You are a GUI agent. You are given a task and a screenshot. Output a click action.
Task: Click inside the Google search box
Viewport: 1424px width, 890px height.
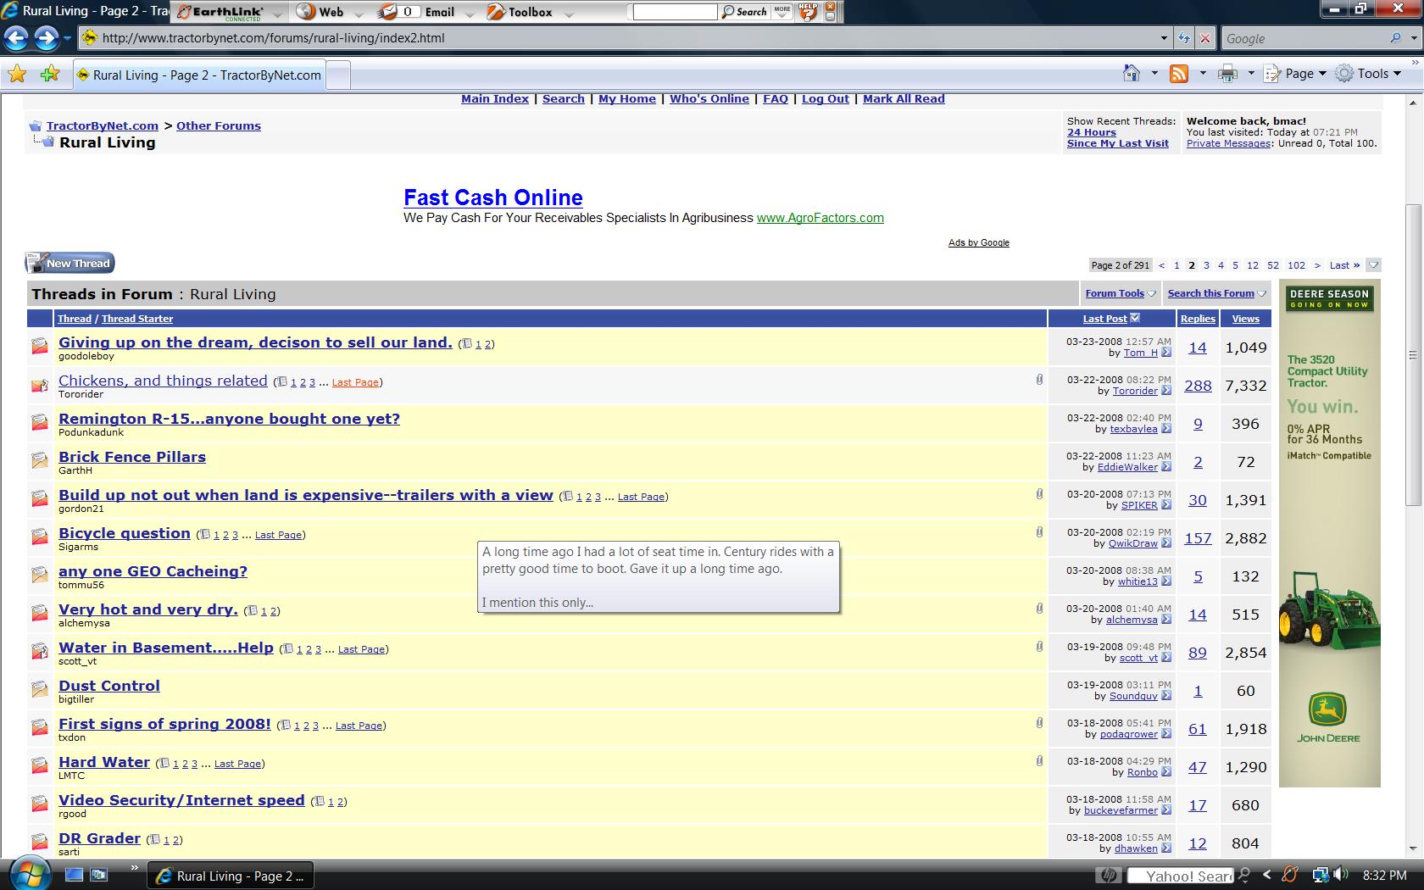click(1301, 38)
